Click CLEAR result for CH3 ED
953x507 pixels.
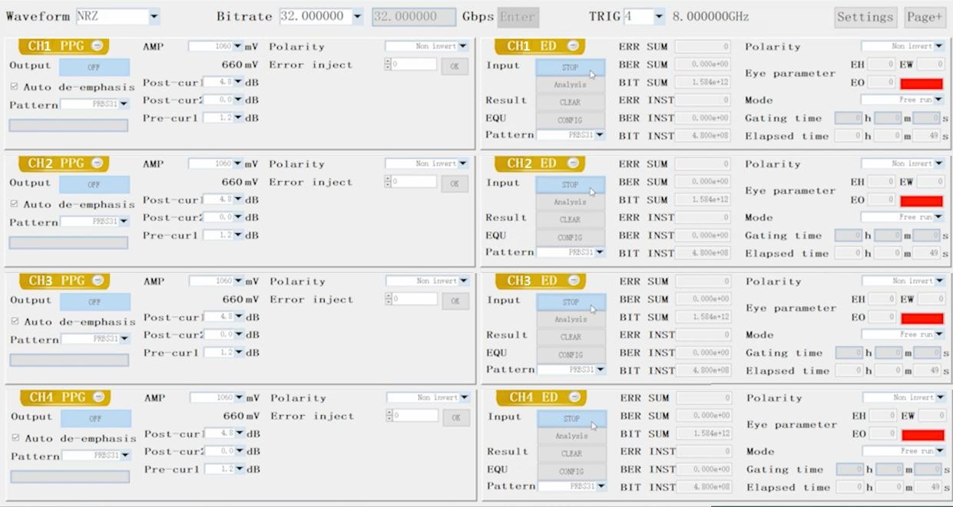571,337
